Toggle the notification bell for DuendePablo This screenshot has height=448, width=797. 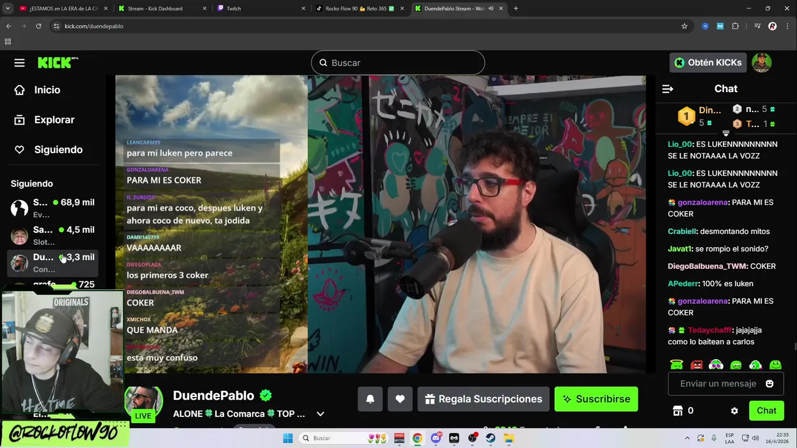pos(370,399)
